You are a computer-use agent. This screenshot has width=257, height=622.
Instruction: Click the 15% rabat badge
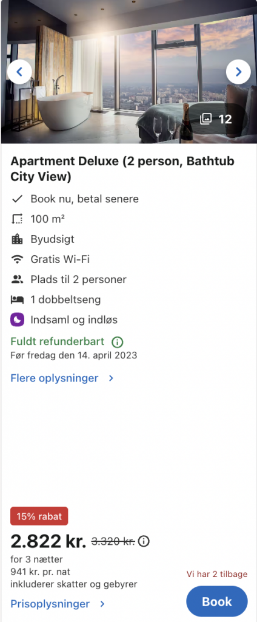39,516
